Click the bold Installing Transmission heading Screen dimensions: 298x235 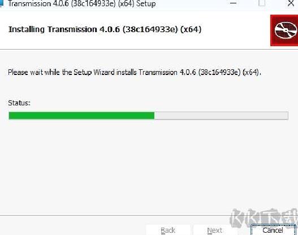[x=105, y=29]
